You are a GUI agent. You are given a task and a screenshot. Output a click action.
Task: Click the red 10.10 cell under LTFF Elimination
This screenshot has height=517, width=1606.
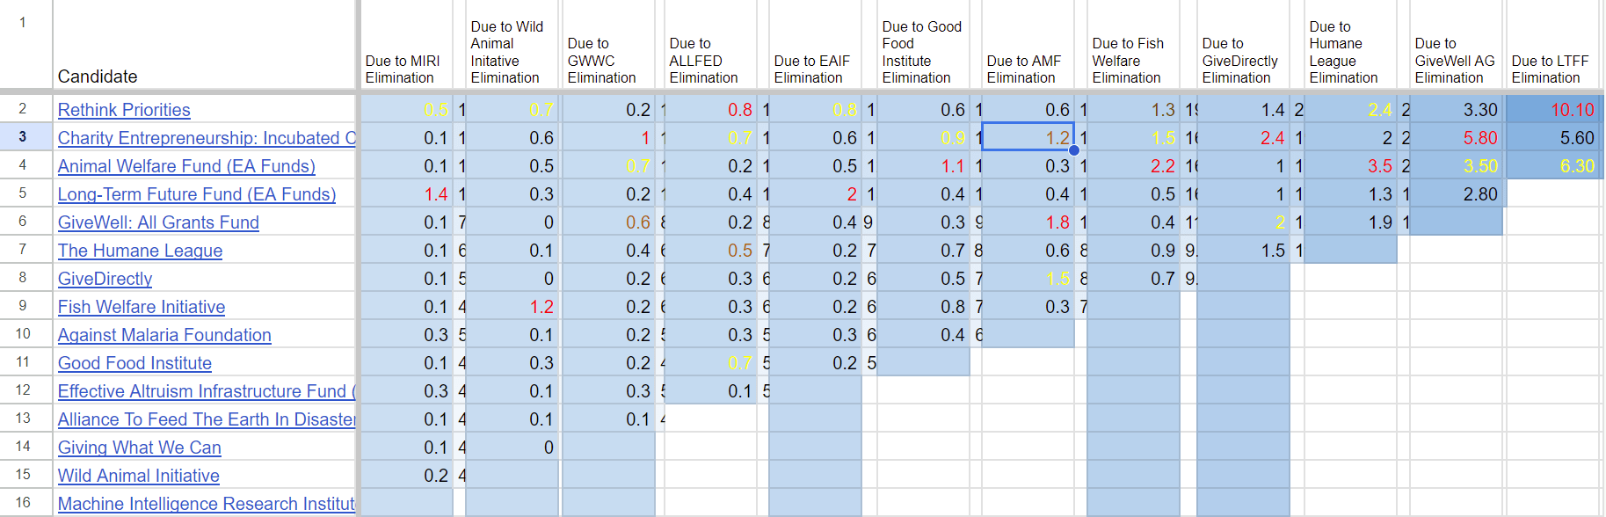click(1552, 110)
